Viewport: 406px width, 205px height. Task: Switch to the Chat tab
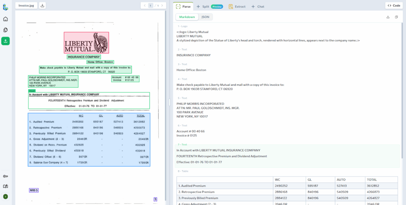[258, 6]
